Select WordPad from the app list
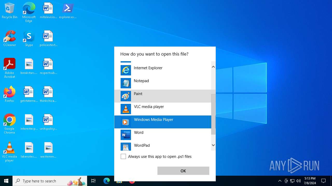The height and width of the screenshot is (186, 332). click(x=163, y=146)
